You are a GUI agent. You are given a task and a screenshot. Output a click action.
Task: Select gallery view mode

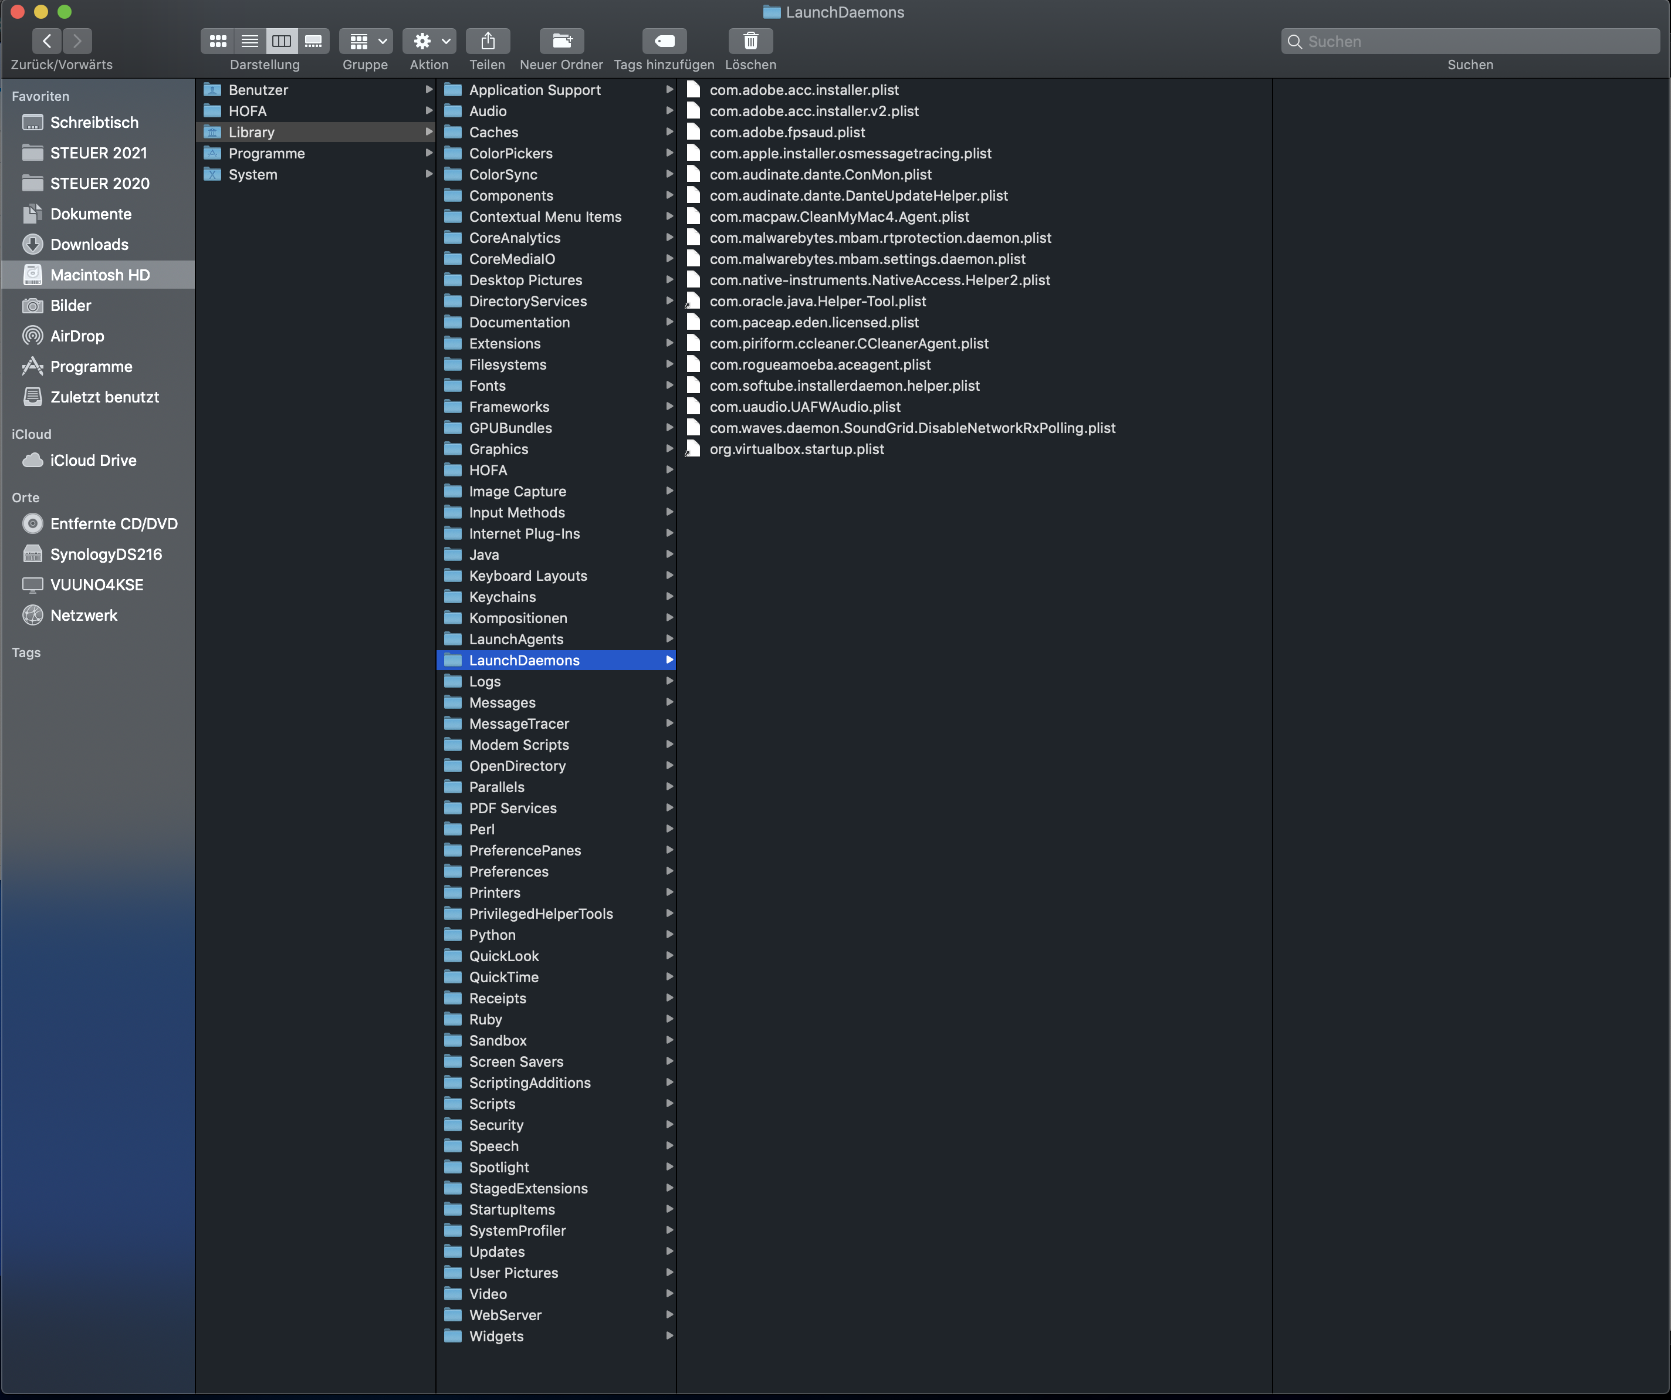(313, 40)
